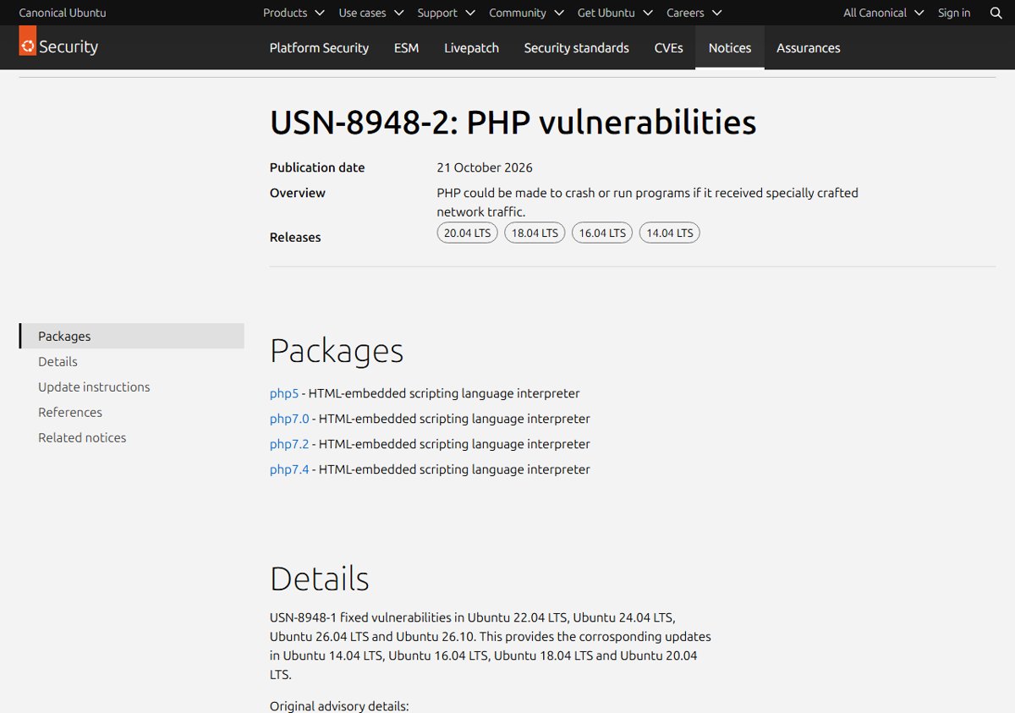This screenshot has height=713, width=1015.
Task: Click the 'Original advisory details:' text
Action: [339, 705]
